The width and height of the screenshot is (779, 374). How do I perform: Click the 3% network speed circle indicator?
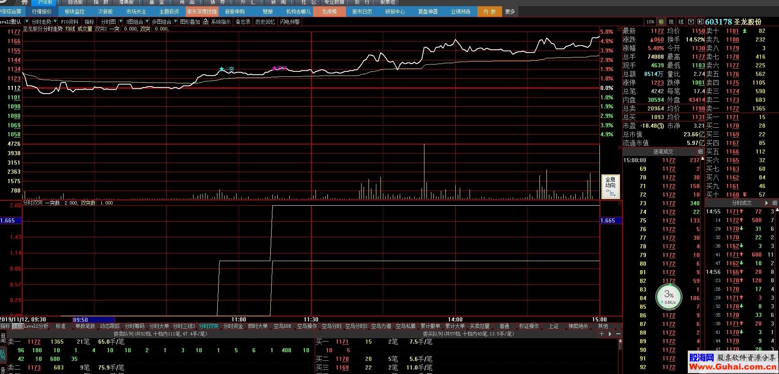668,296
